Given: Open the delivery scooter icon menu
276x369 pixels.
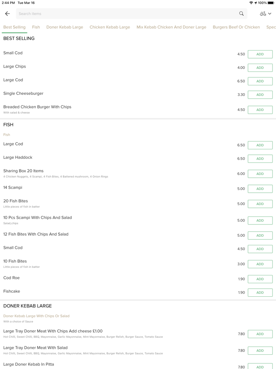Looking at the screenshot, I should (x=265, y=14).
